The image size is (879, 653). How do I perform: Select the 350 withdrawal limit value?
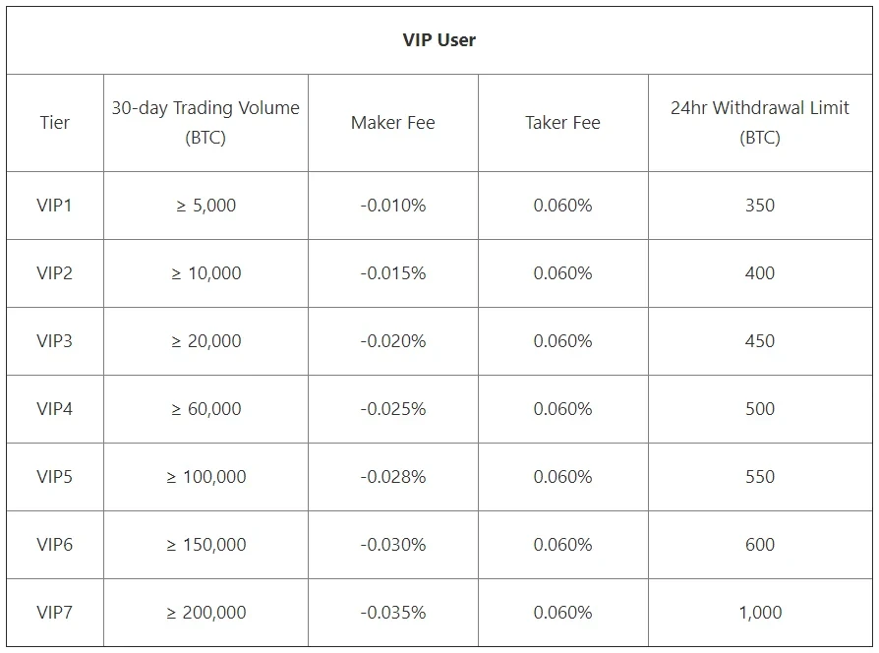click(x=760, y=206)
